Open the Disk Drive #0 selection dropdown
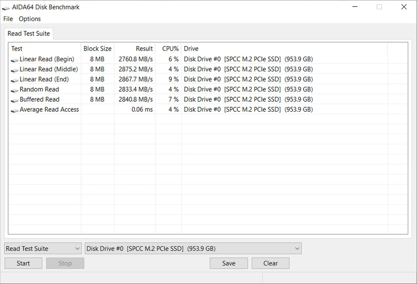Screen dimensions: 417x284 [193, 249]
